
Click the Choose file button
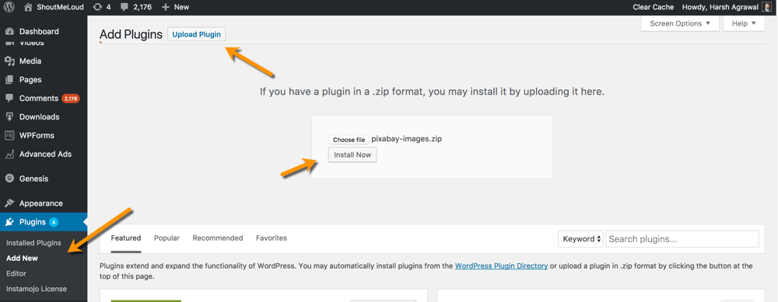click(x=349, y=140)
